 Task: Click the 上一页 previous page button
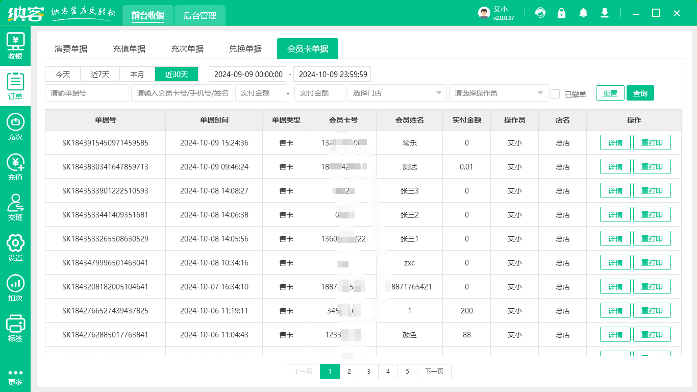coord(303,372)
